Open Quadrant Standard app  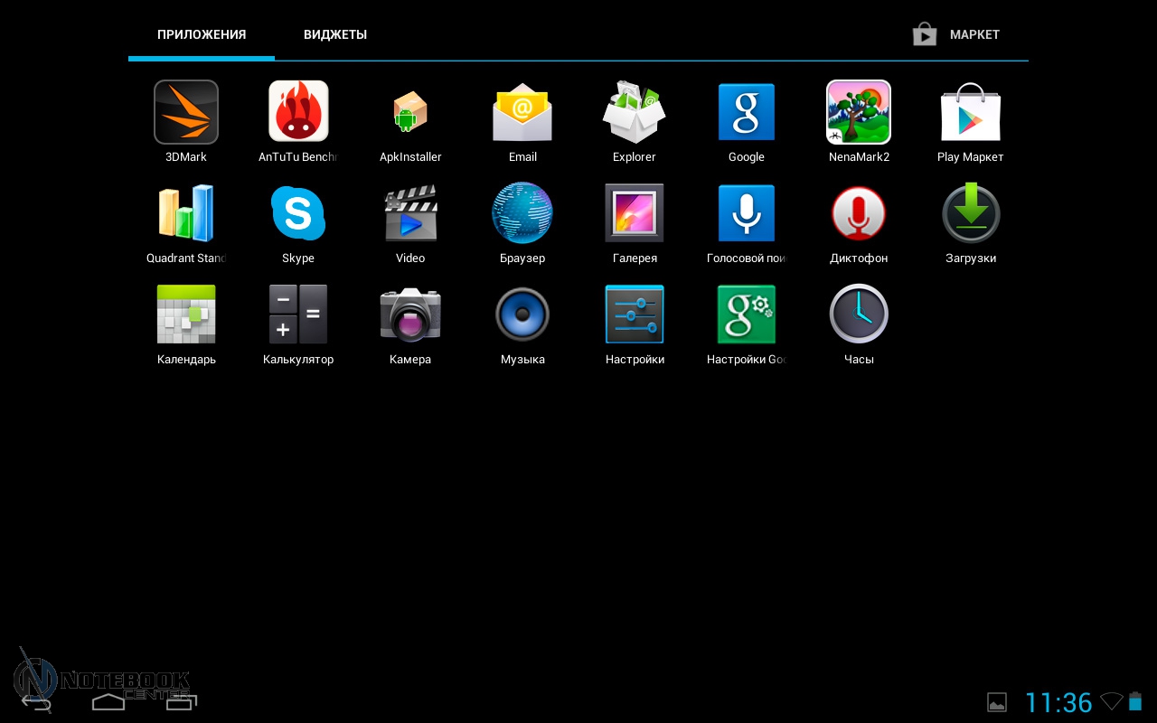[x=186, y=214]
